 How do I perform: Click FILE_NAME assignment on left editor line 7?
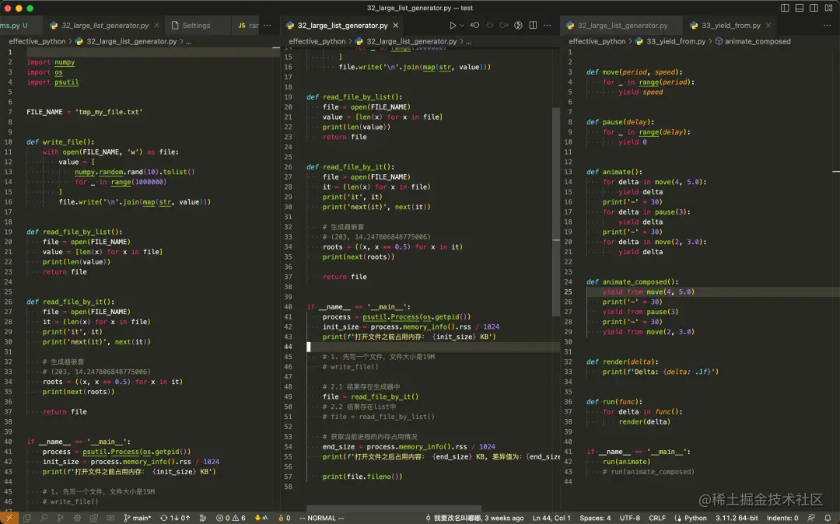point(85,112)
